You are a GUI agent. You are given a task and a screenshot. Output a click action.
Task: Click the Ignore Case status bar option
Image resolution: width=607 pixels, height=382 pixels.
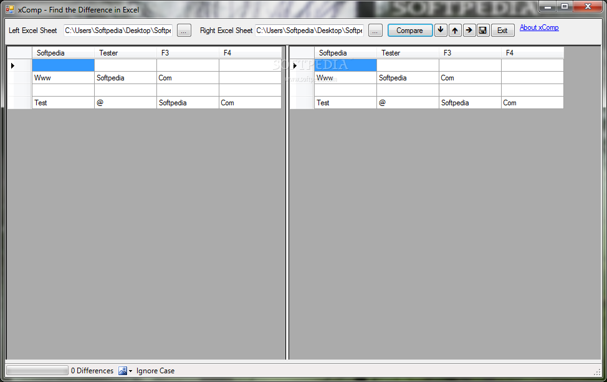click(x=155, y=371)
